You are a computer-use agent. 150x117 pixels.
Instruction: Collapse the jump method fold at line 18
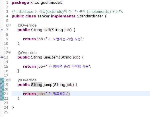coord(10,80)
